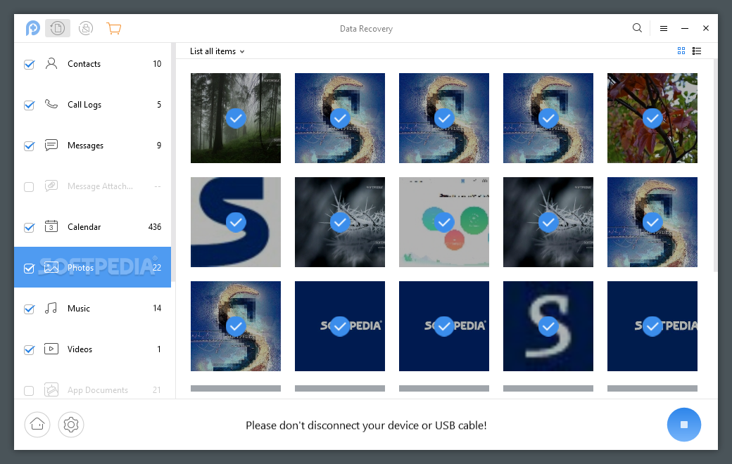Open the Videos category

coord(92,349)
